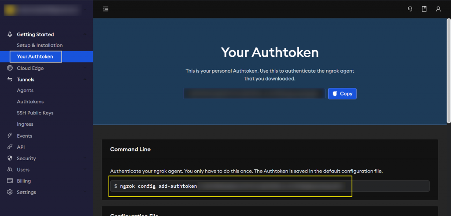Go to Events section

click(x=25, y=136)
